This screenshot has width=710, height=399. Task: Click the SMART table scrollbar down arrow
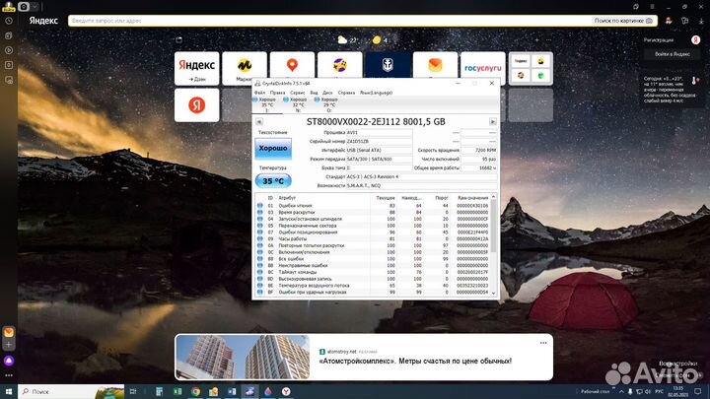pyautogui.click(x=493, y=294)
